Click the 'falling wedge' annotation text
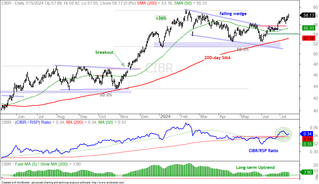Image resolution: width=319 pixels, height=184 pixels. point(233,14)
